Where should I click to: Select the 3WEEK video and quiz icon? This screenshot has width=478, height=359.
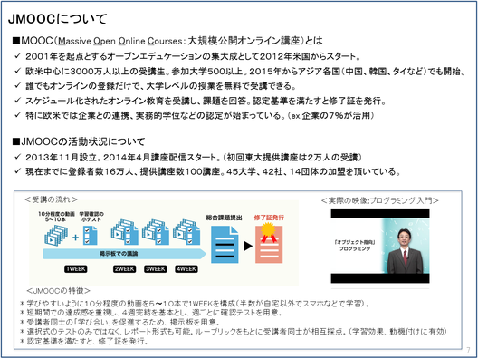click(156, 232)
